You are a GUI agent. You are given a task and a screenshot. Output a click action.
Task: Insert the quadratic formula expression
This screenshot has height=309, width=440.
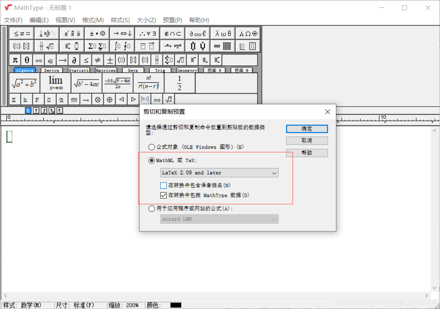117,83
